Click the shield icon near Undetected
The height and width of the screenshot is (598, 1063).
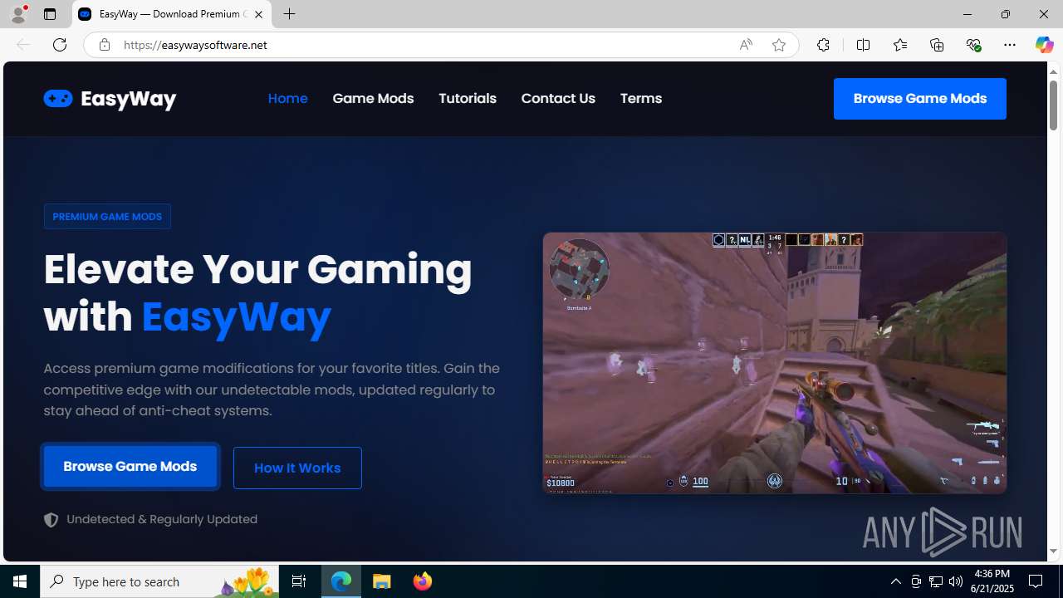pyautogui.click(x=51, y=520)
